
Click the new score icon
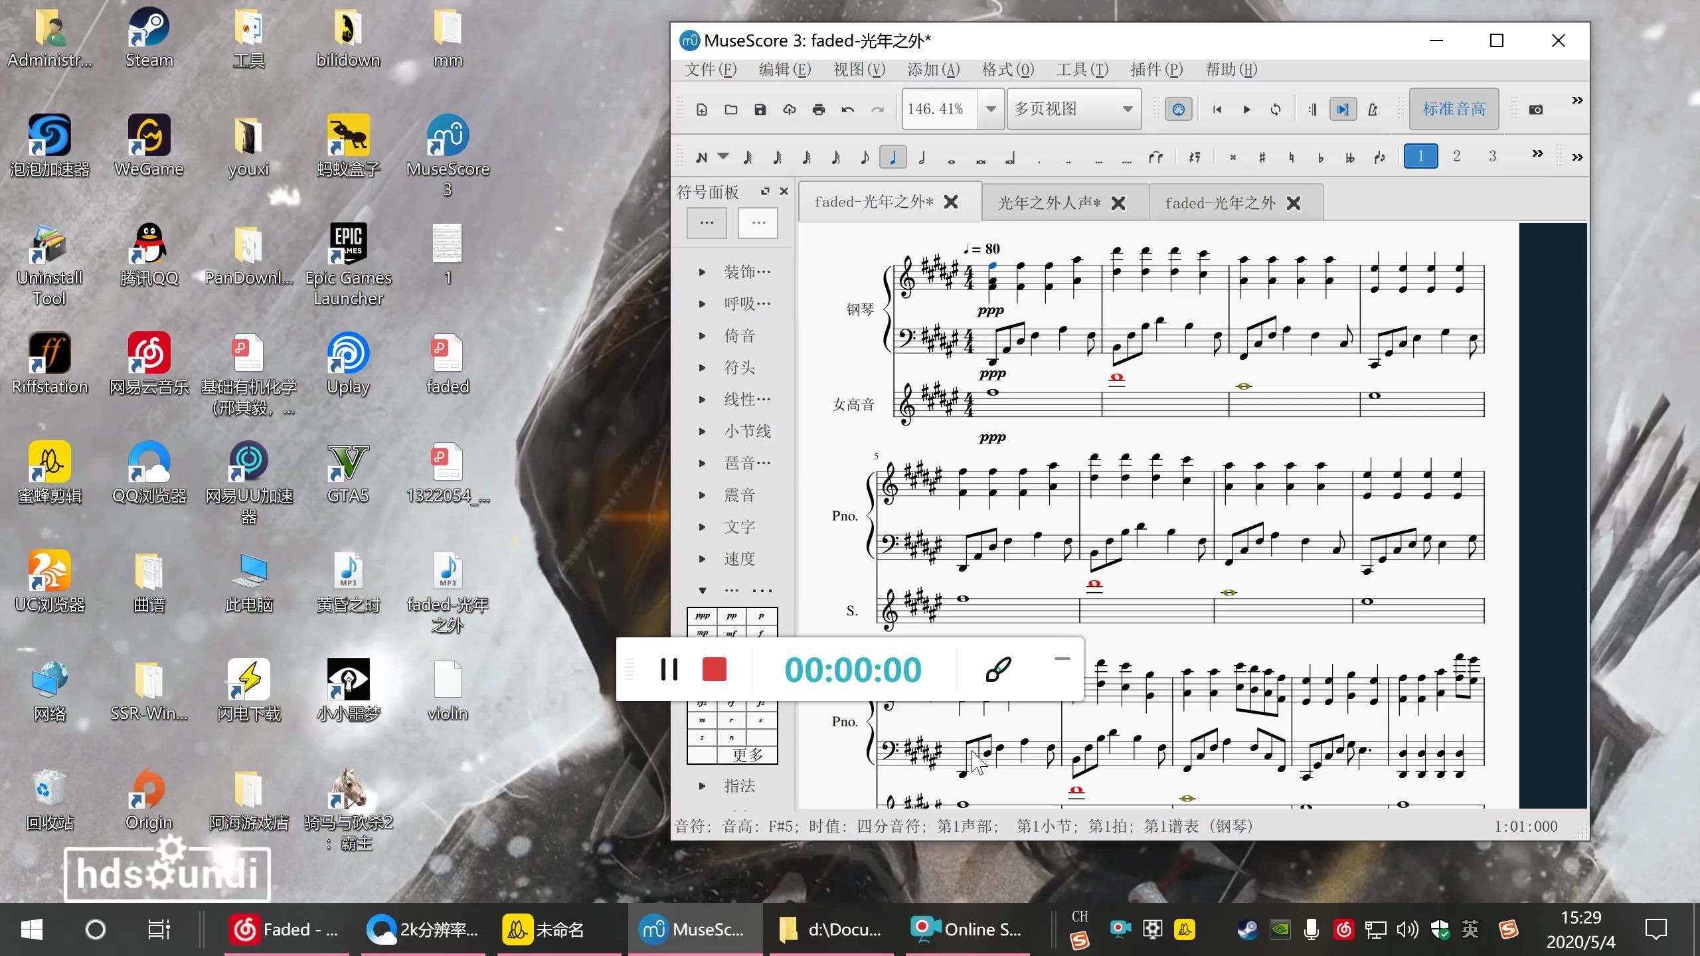tap(702, 110)
